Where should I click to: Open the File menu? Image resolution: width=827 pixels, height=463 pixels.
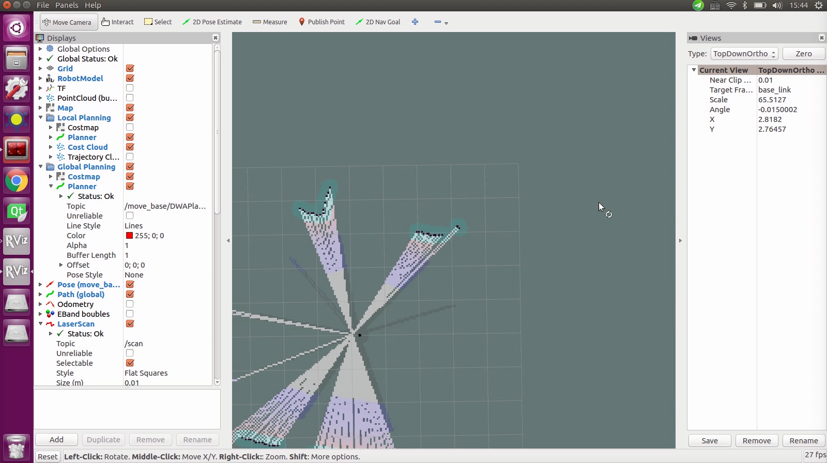(x=43, y=5)
